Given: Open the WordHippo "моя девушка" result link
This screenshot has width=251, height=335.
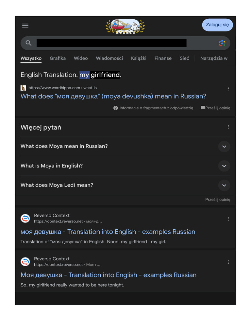Looking at the screenshot, I should [x=113, y=96].
